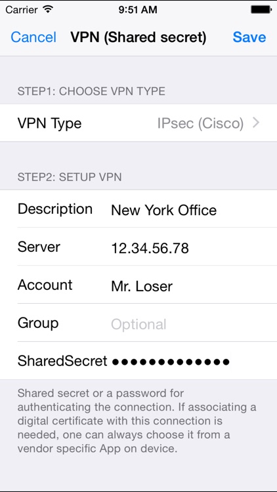This screenshot has height=492, width=277.
Task: Tap the VPN (Shared secret) title
Action: pos(138,37)
